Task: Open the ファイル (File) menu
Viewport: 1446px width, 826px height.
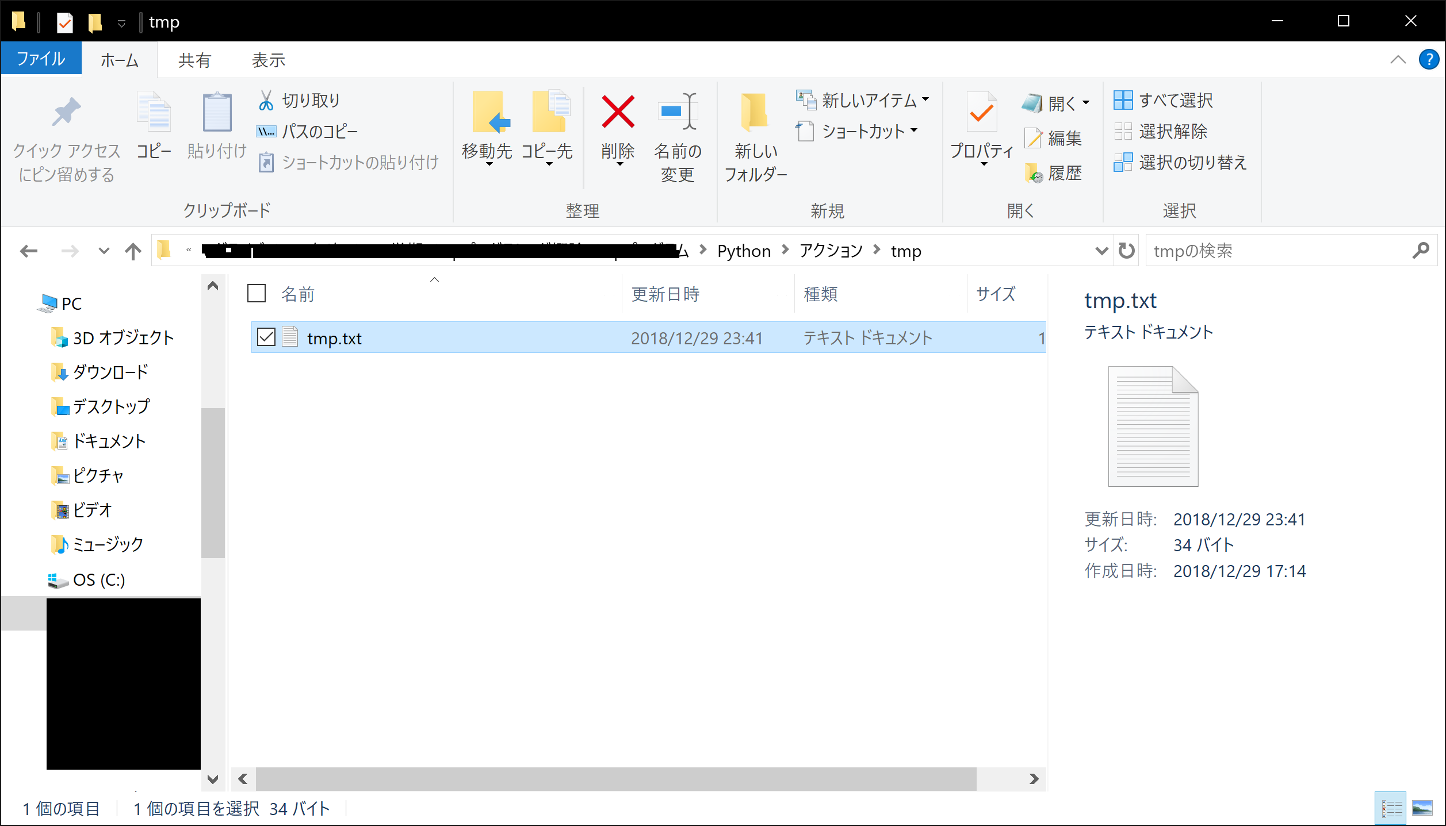Action: pos(41,58)
